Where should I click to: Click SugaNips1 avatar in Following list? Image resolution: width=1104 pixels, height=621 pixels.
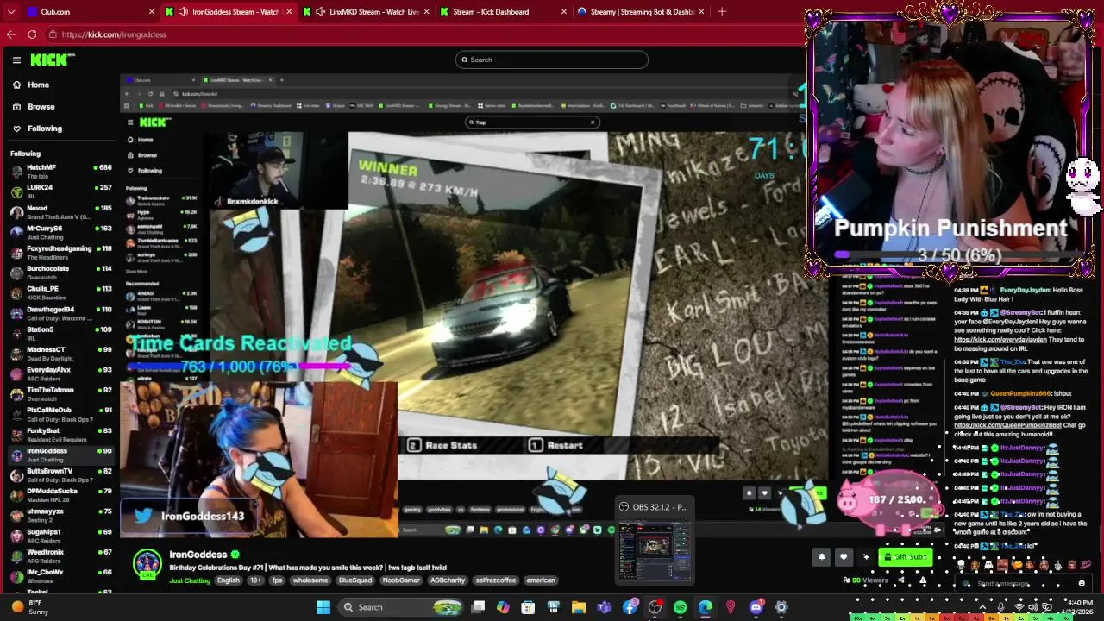click(16, 536)
